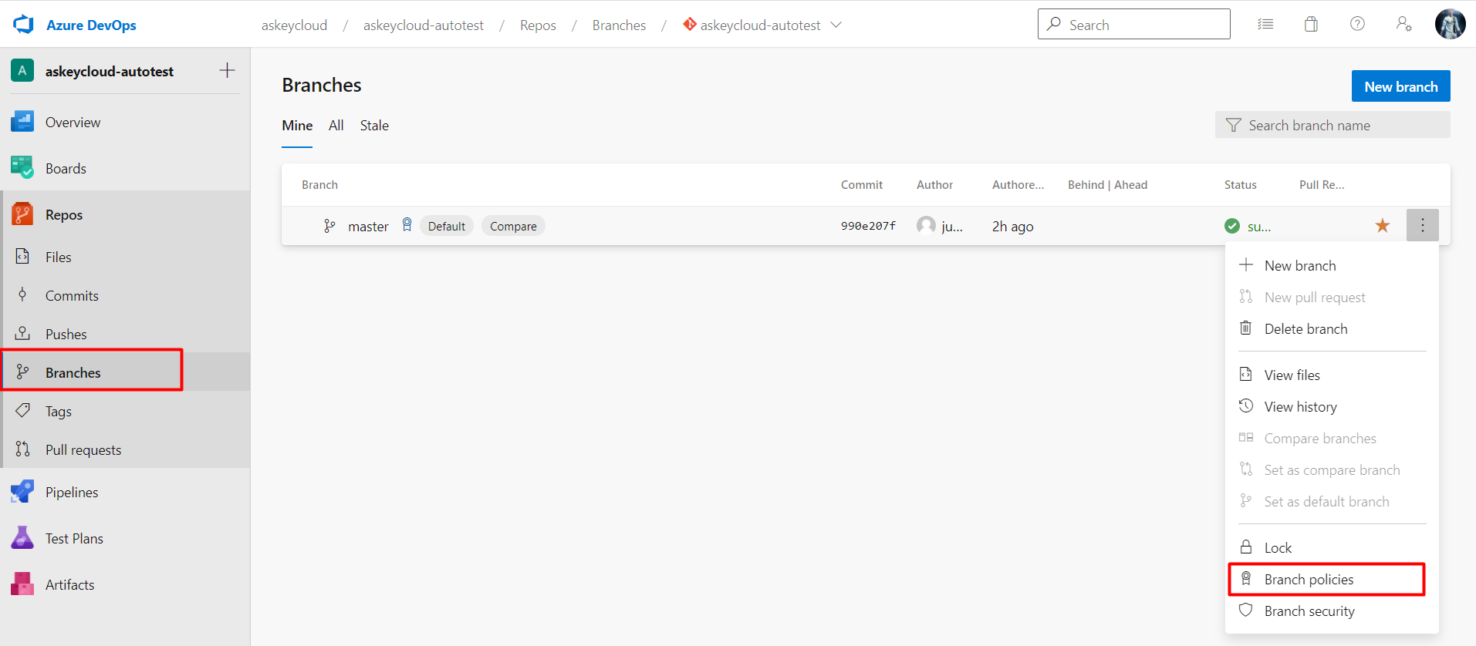Viewport: 1476px width, 646px height.
Task: Open the Help question mark icon
Action: 1357,24
